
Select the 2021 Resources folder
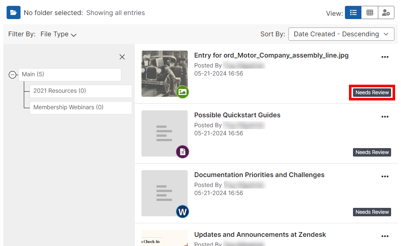point(81,91)
